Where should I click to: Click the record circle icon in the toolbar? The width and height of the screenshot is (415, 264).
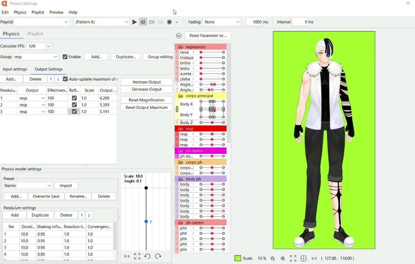click(x=169, y=22)
